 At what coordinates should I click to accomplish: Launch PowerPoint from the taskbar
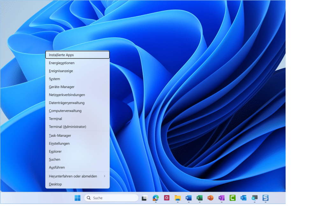click(x=210, y=198)
